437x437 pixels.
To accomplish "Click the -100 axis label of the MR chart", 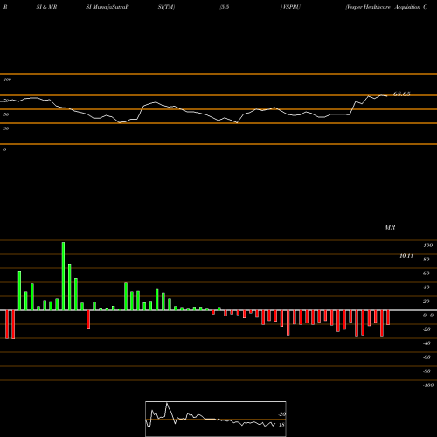I will coord(428,385).
